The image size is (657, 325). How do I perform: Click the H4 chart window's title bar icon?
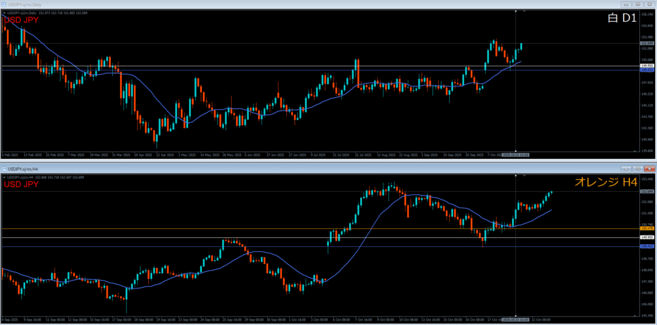click(4, 168)
